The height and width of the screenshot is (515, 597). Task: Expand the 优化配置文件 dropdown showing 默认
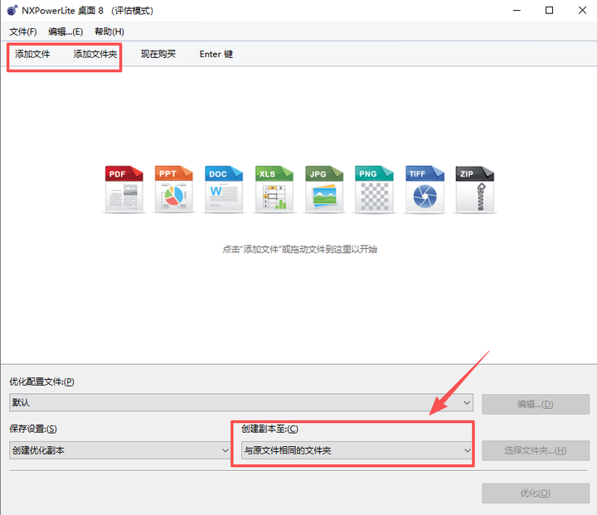click(x=241, y=403)
